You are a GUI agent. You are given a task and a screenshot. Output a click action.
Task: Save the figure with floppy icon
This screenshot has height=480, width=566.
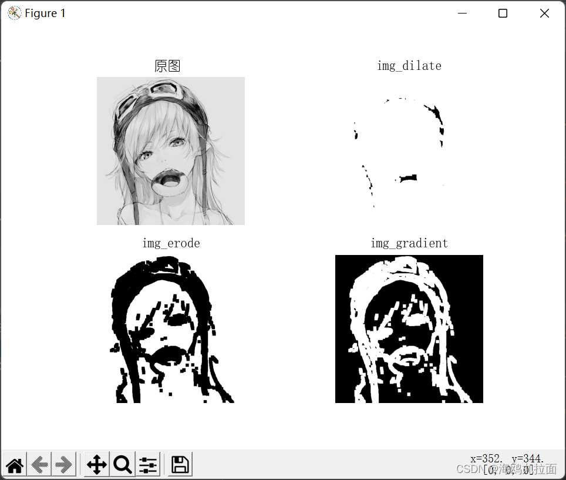pos(180,465)
